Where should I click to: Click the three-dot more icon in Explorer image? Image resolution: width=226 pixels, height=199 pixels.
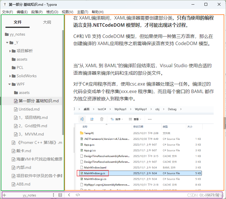click(x=150, y=119)
